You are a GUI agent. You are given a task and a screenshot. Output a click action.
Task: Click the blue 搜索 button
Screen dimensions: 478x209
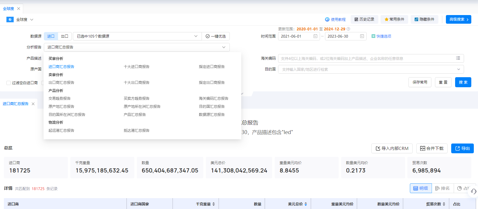tap(463, 82)
